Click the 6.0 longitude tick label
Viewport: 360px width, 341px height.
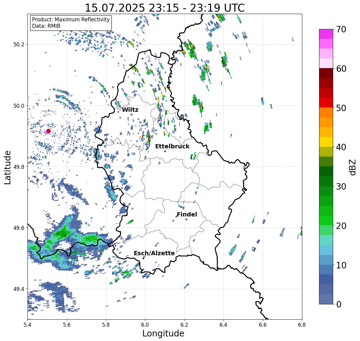tap(145, 325)
